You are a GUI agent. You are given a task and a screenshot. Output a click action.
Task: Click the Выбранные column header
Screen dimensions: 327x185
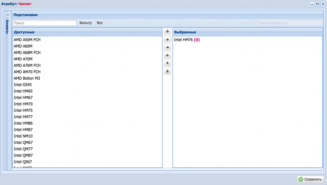tap(247, 32)
